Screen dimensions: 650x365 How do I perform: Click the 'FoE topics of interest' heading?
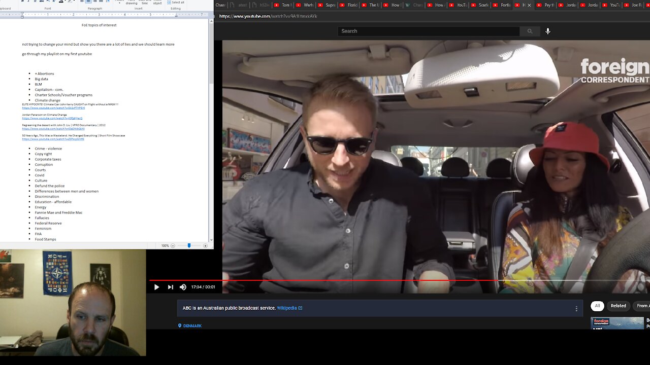99,25
